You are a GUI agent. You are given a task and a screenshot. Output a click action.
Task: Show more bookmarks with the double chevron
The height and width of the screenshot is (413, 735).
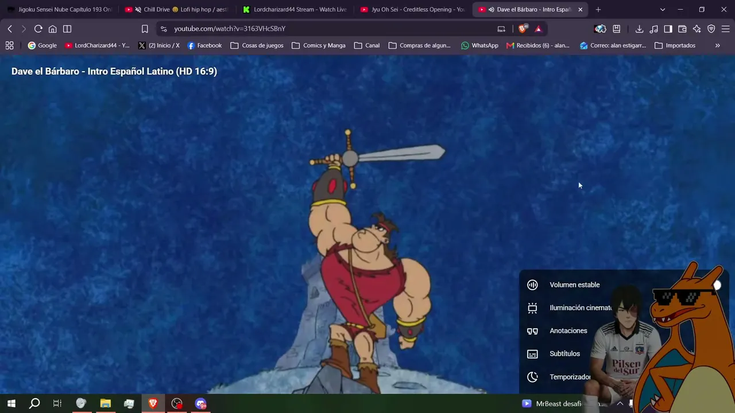tap(717, 45)
